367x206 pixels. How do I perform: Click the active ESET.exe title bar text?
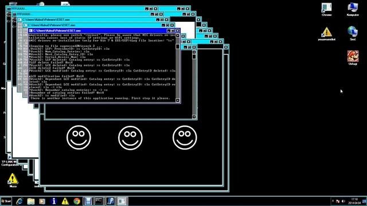(57, 30)
